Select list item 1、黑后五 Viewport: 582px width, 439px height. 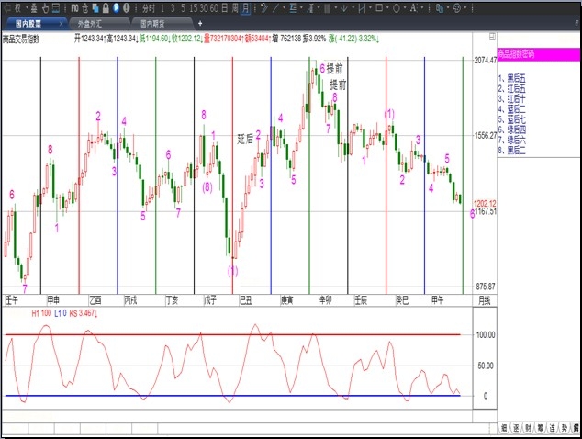click(x=512, y=78)
